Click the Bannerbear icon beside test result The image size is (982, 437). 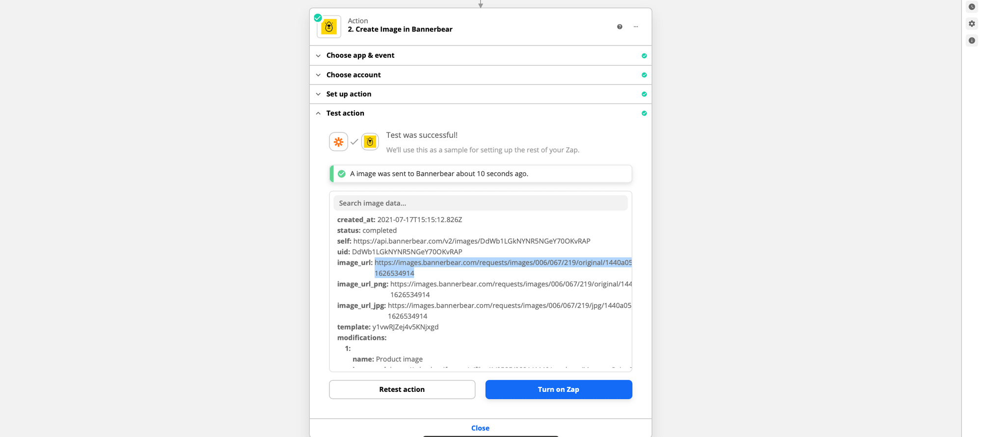pos(370,142)
